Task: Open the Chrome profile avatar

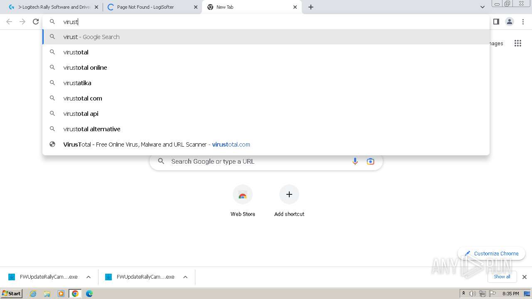Action: (x=510, y=22)
